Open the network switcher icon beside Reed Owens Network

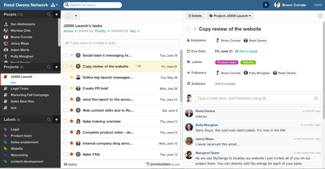point(54,5)
